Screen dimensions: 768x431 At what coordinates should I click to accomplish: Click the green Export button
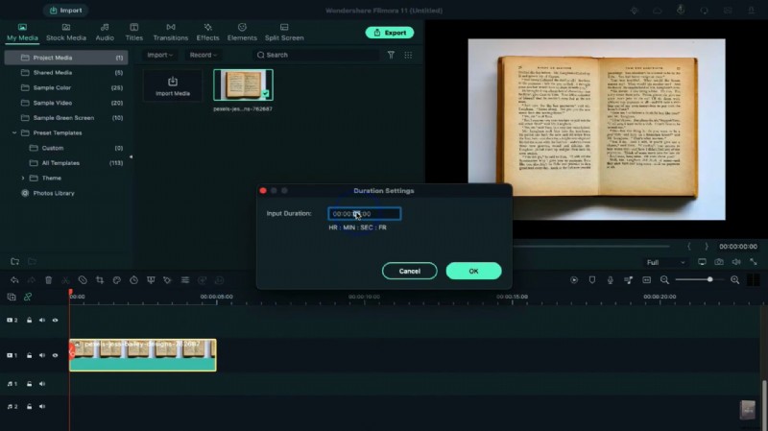point(389,33)
